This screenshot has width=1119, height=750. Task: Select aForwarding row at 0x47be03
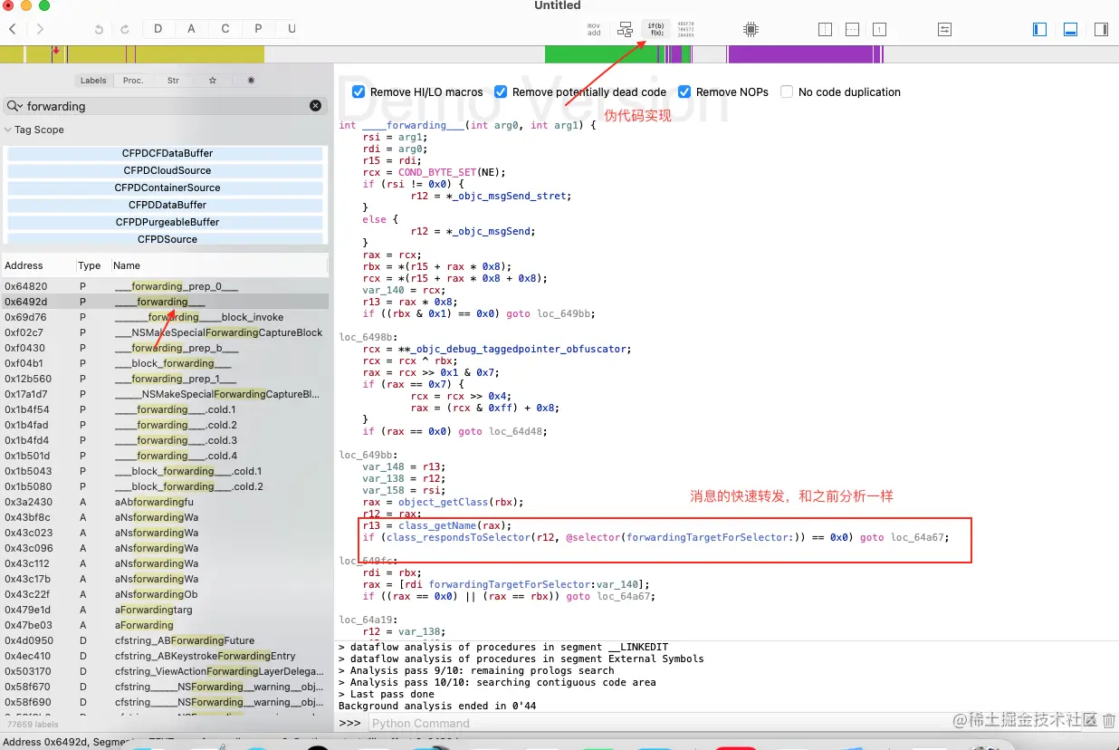coord(164,625)
